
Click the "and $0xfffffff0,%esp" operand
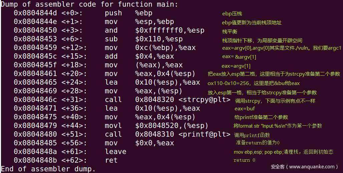tap(169, 30)
